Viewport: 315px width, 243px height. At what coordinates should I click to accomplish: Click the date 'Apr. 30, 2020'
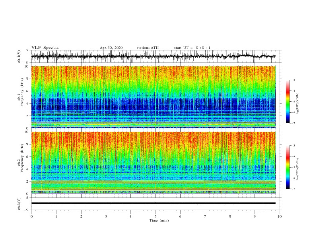pos(111,48)
